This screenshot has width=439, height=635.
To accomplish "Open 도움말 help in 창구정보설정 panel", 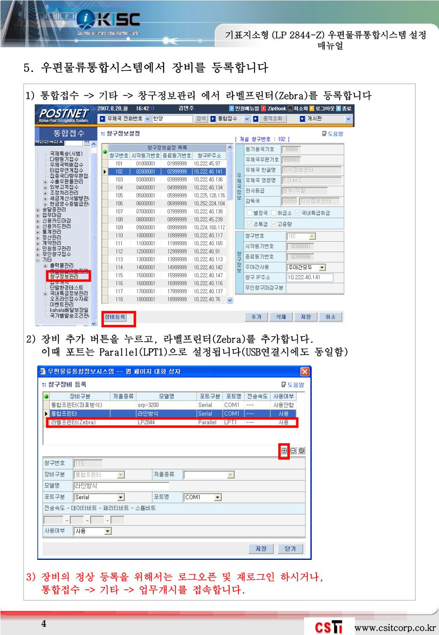I will 333,134.
